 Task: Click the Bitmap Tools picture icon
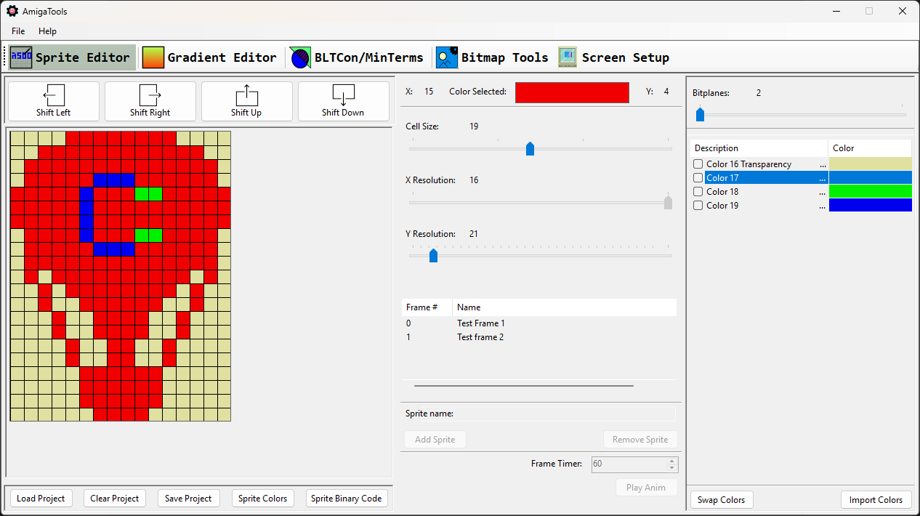coord(447,57)
